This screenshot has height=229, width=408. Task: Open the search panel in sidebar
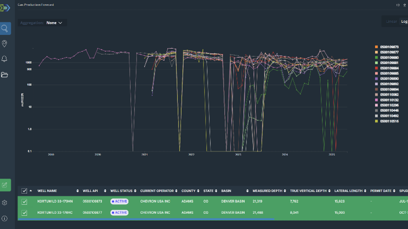[x=5, y=29]
